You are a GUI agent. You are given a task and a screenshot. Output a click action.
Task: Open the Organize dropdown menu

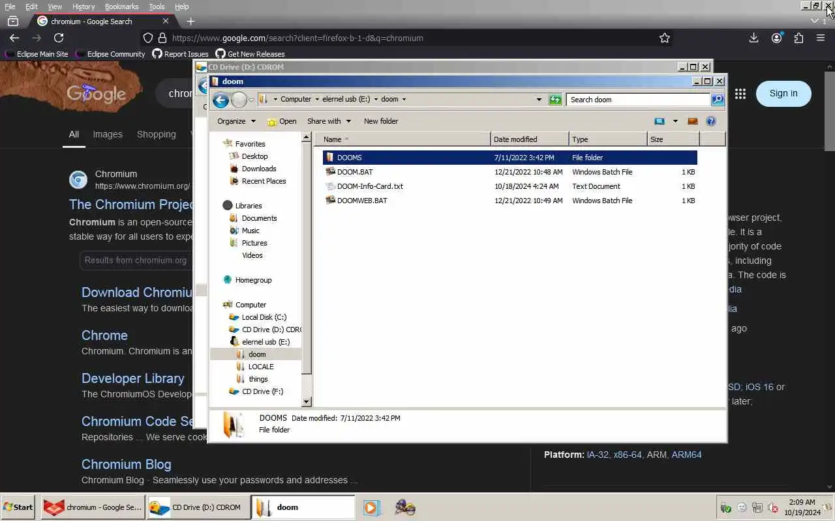tap(236, 121)
